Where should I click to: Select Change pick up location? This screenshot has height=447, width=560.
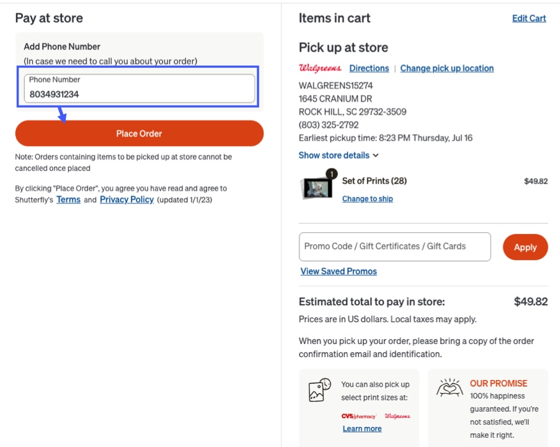coord(447,68)
